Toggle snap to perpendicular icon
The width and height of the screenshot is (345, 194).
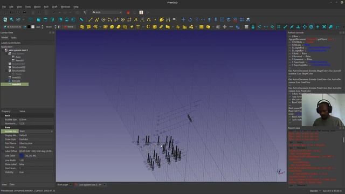pos(298,26)
